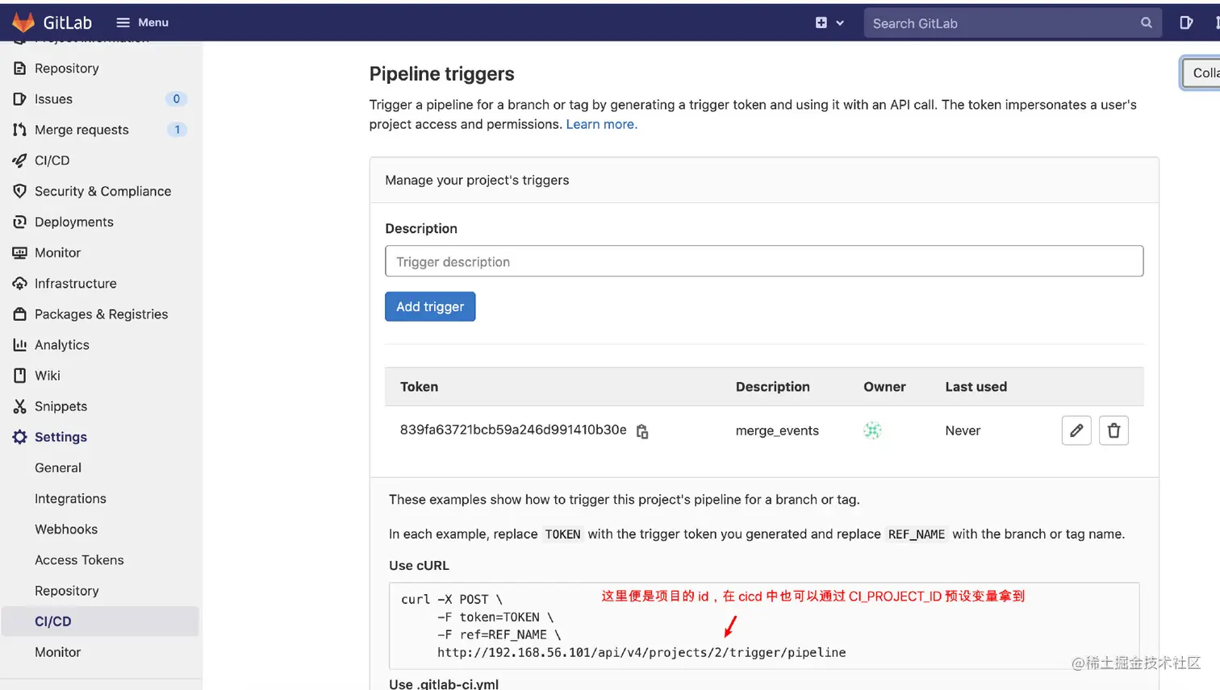This screenshot has width=1220, height=690.
Task: Click the owner avatar for merge_events
Action: (x=872, y=430)
